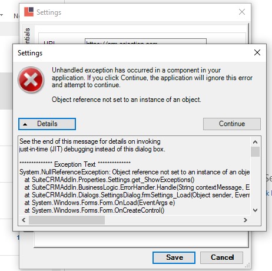This screenshot has width=272, height=271.
Task: Click right arrow of horizontal scrollbar
Action: coord(245,220)
